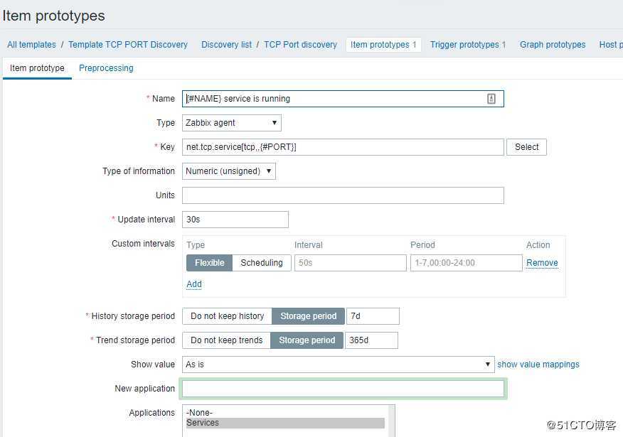This screenshot has width=623, height=437.
Task: Select the Item prototype tab
Action: tap(37, 68)
